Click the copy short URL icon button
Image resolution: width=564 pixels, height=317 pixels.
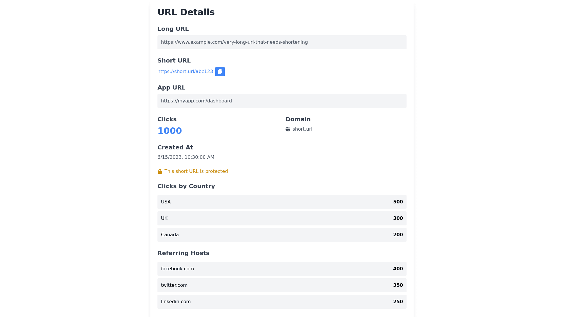tap(220, 72)
